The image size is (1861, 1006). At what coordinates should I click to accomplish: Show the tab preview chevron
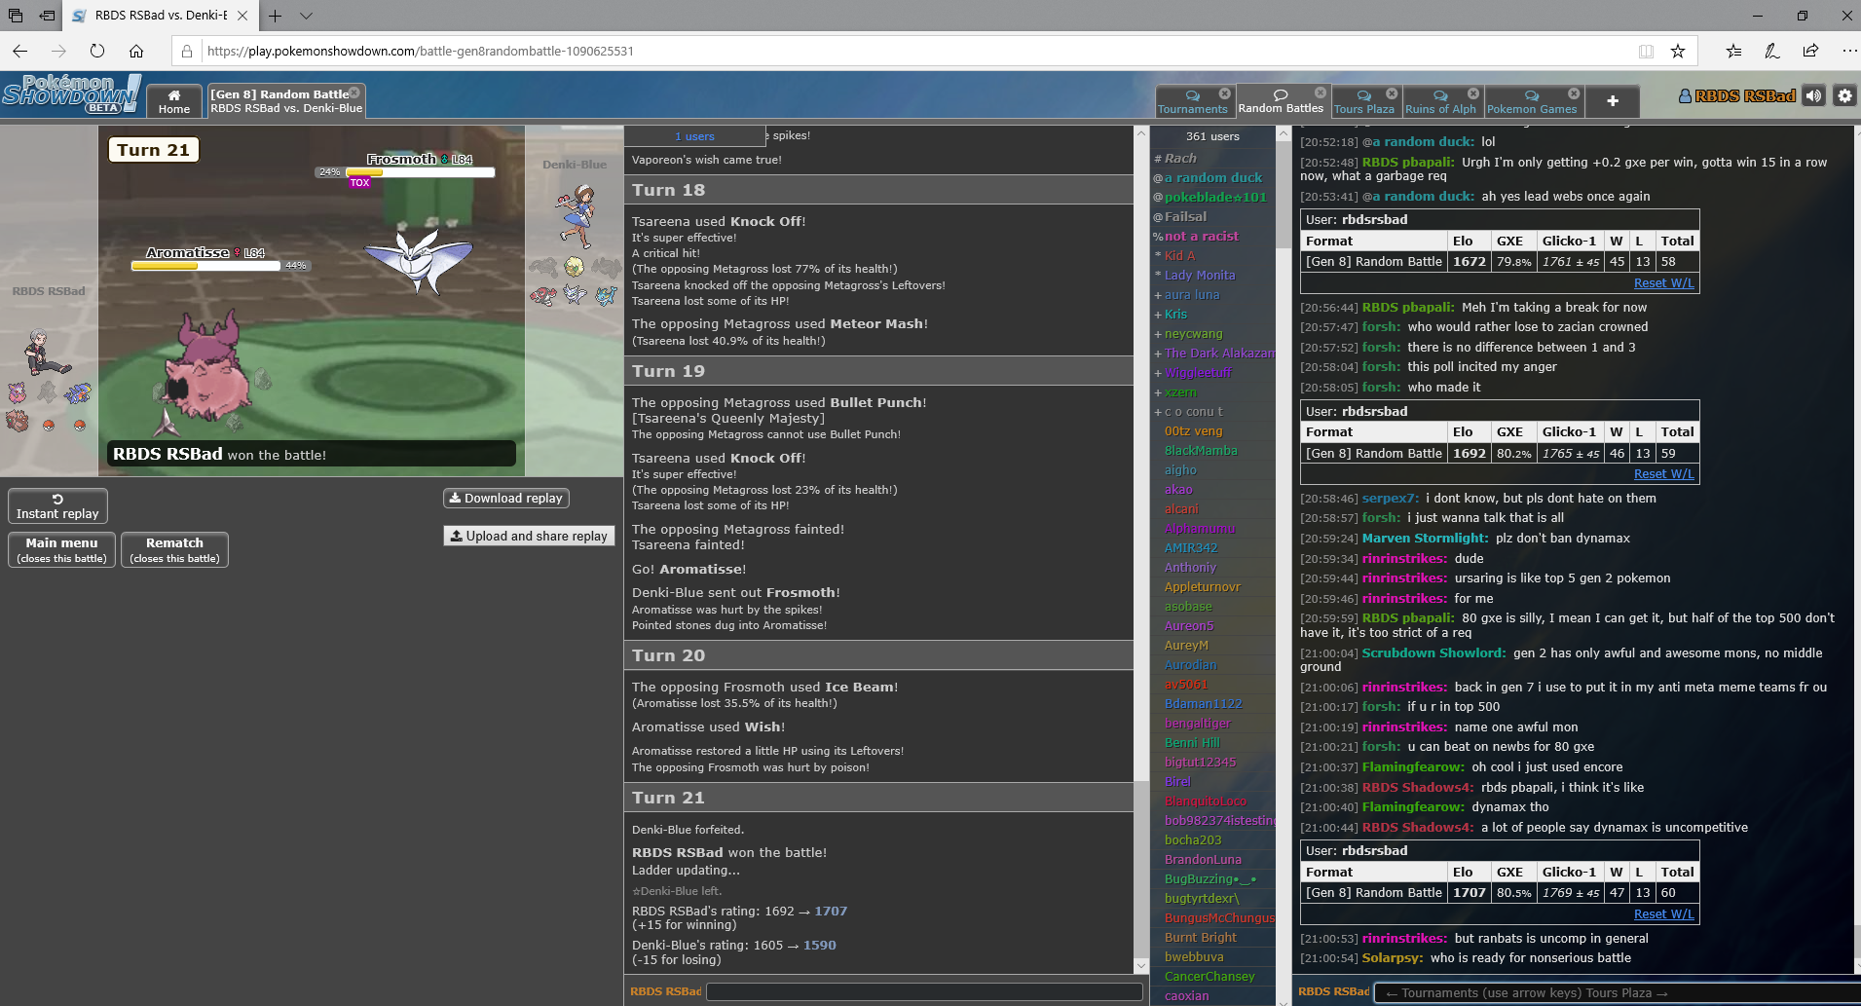click(306, 16)
